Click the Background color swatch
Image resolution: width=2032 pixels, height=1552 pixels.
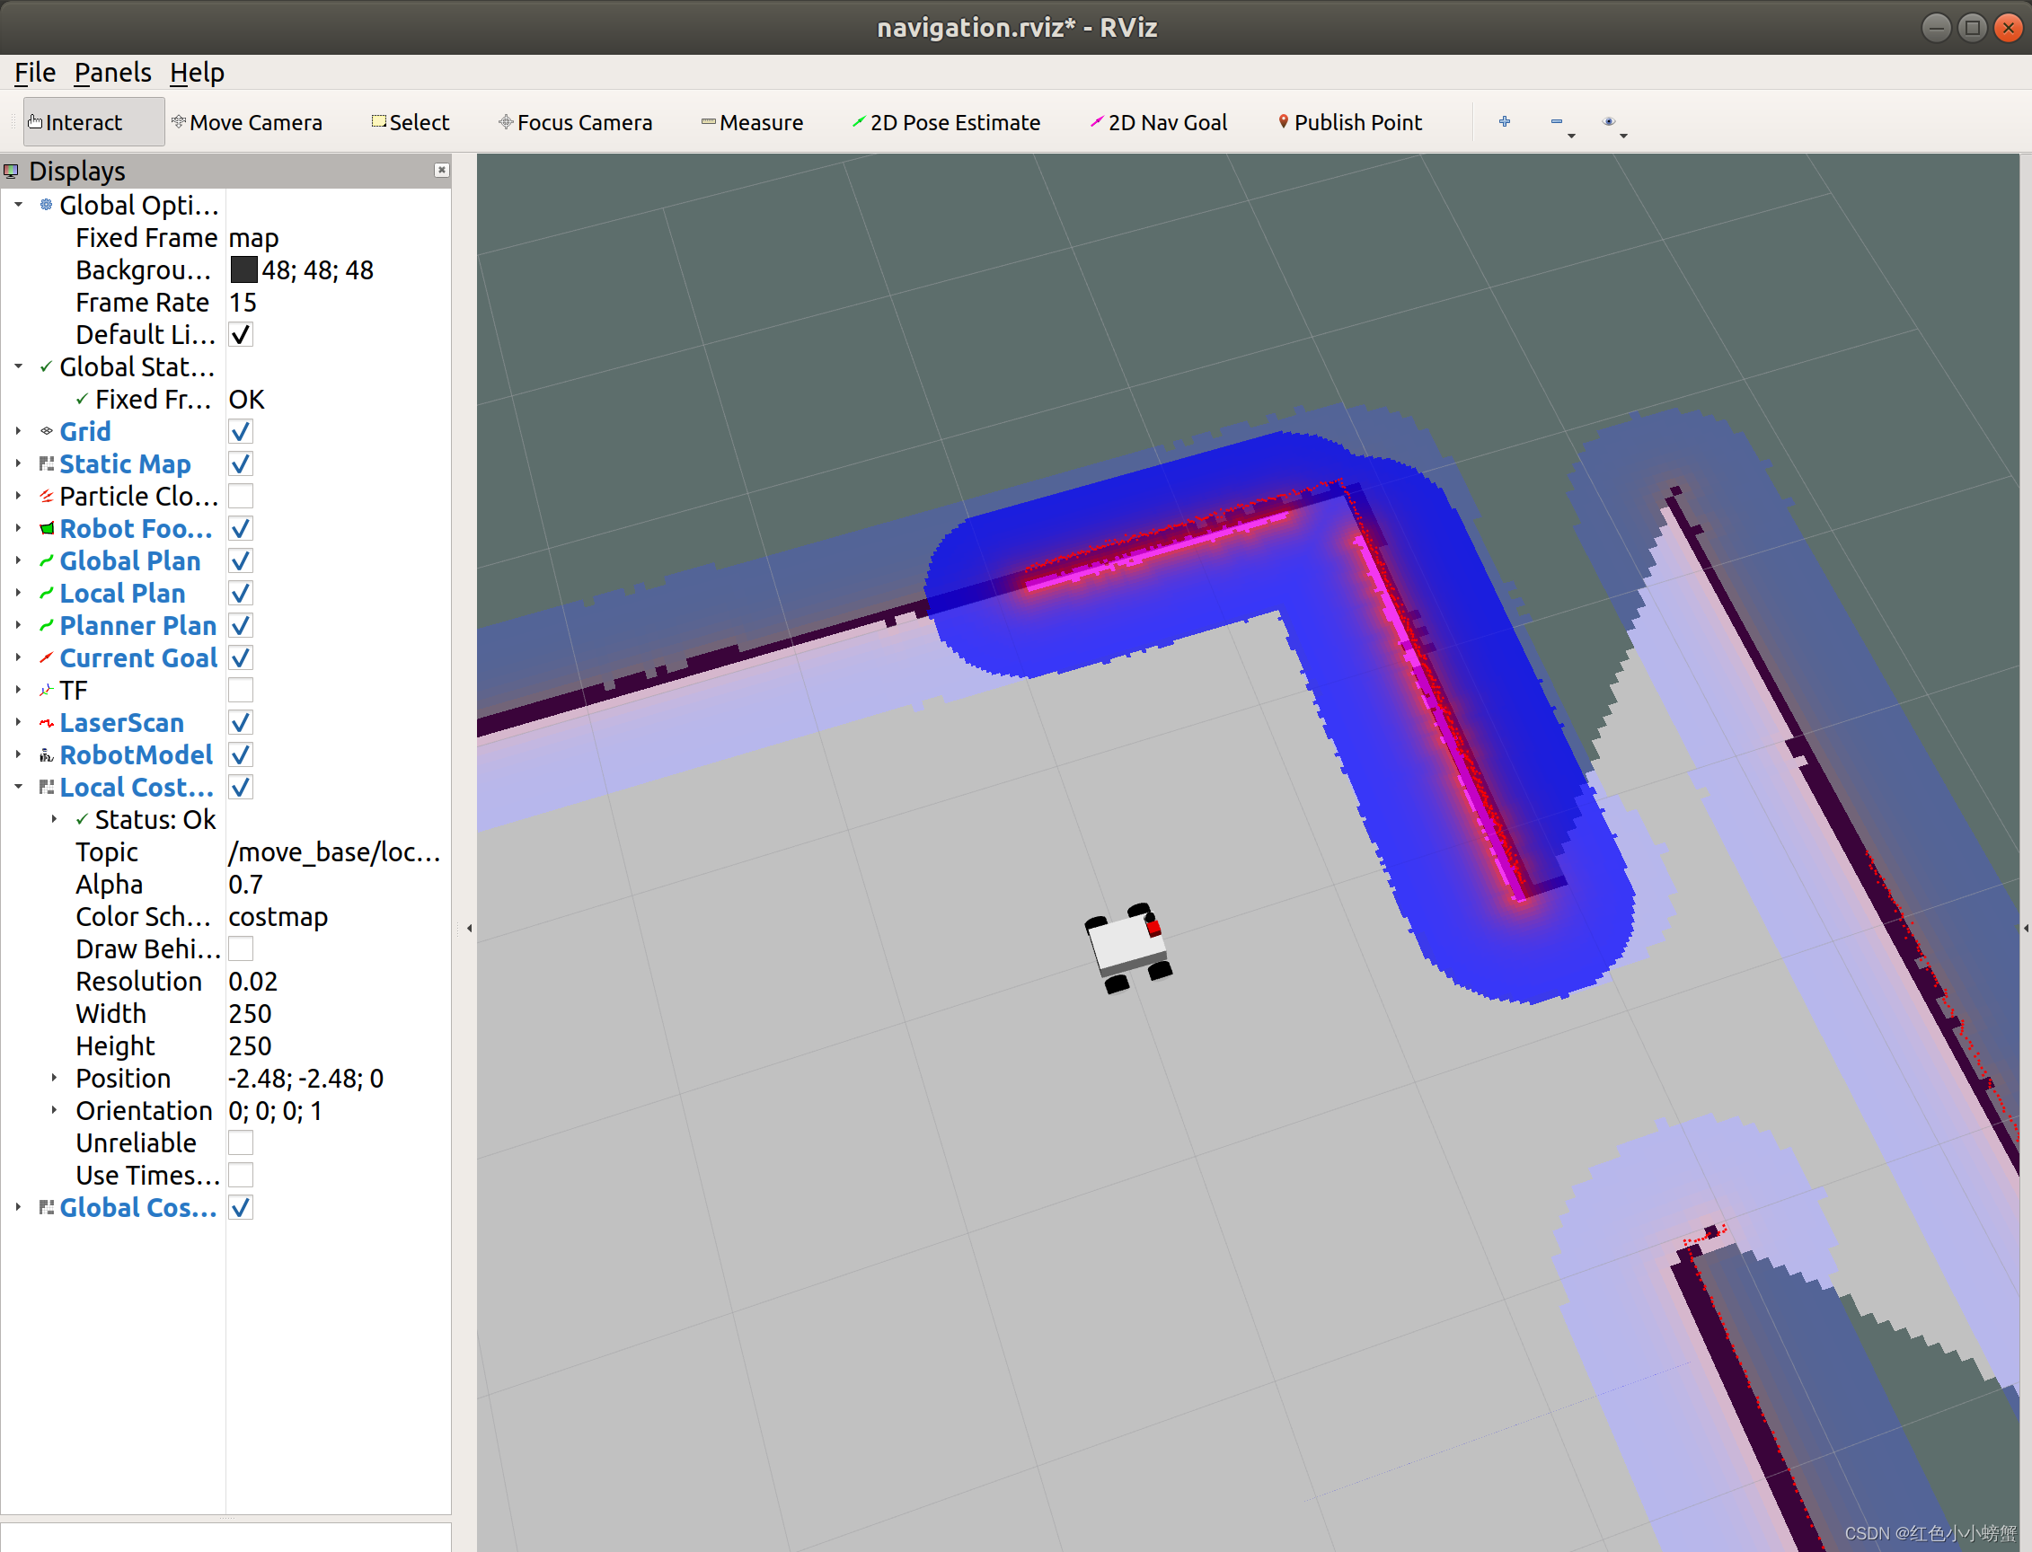click(243, 269)
